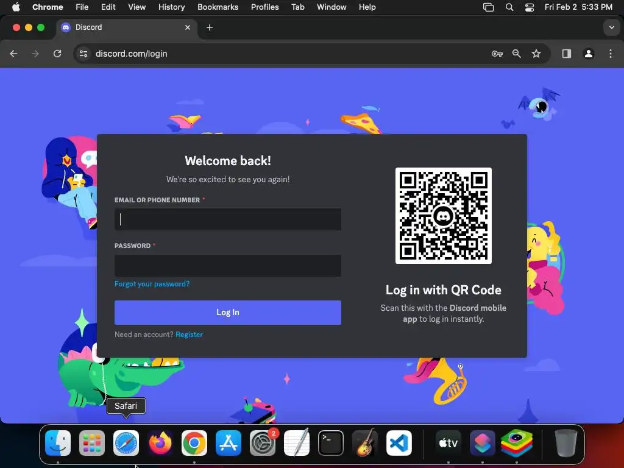Screen dimensions: 624x468
Task: Open the History menu
Action: click(171, 7)
